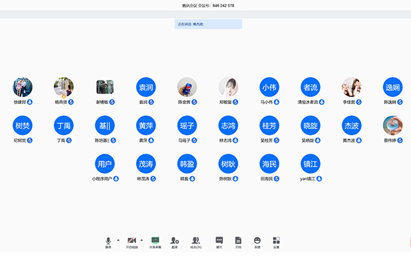The height and width of the screenshot is (257, 411).
Task: Click the meeting number title text
Action: click(x=208, y=5)
